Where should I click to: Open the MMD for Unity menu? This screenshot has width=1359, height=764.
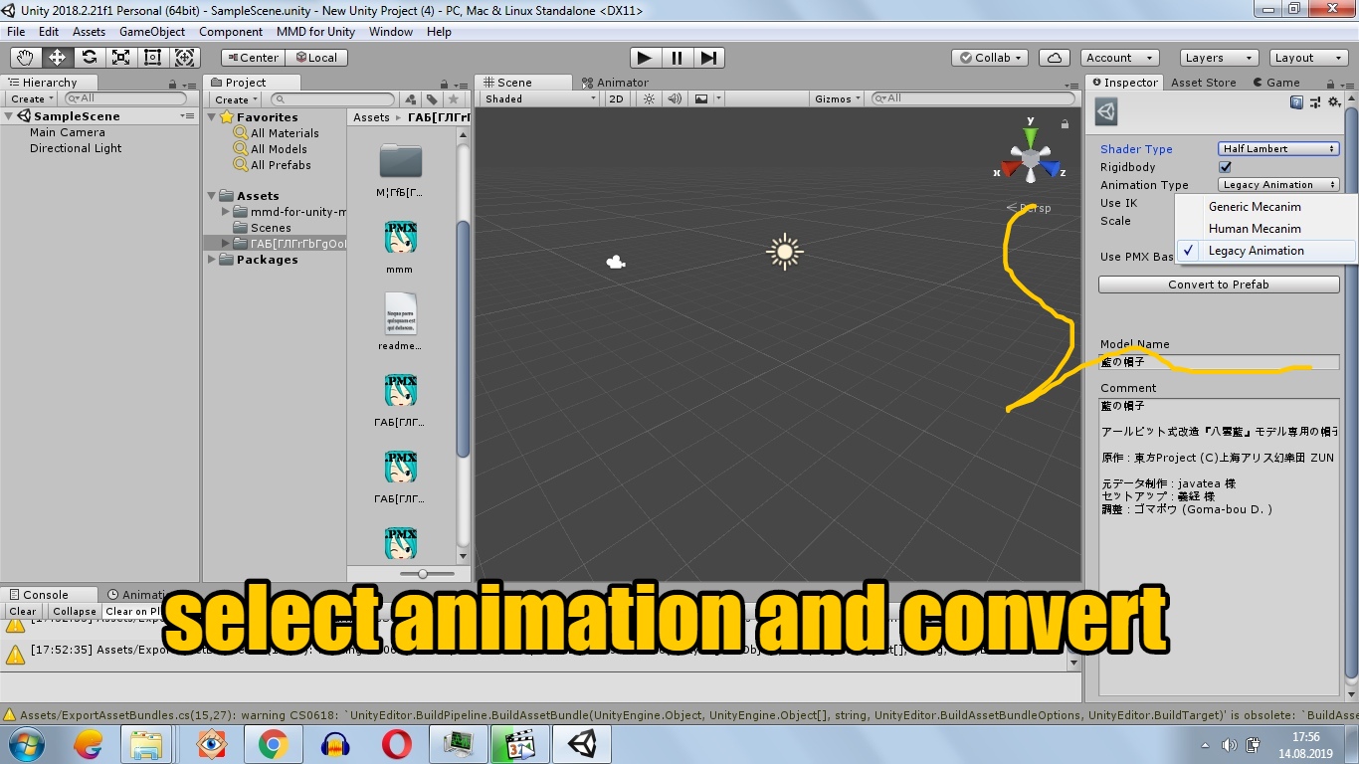tap(315, 32)
